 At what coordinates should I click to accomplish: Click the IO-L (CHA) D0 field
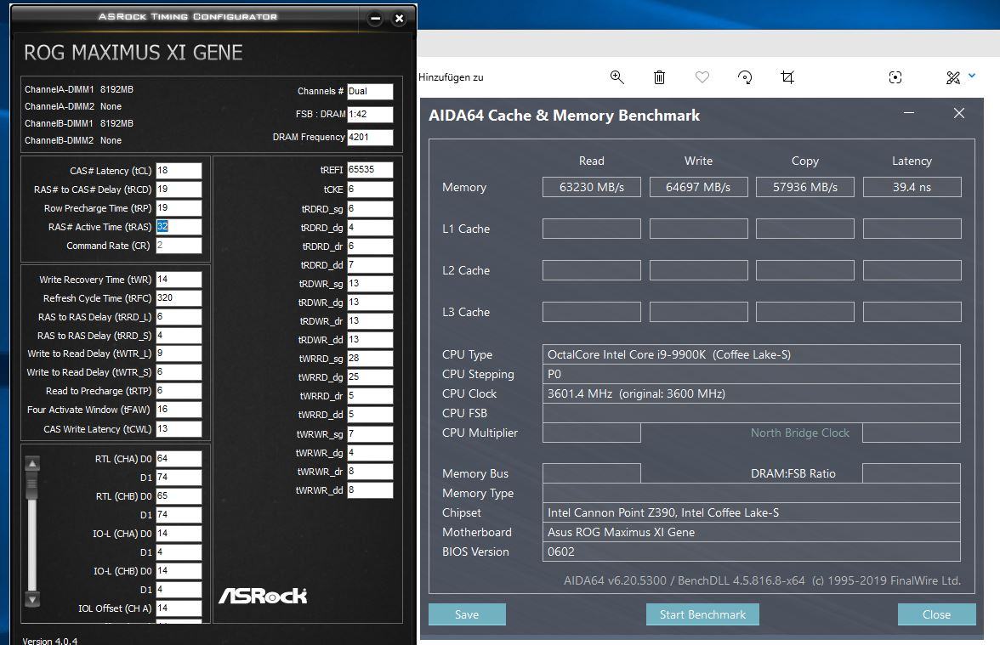(179, 534)
